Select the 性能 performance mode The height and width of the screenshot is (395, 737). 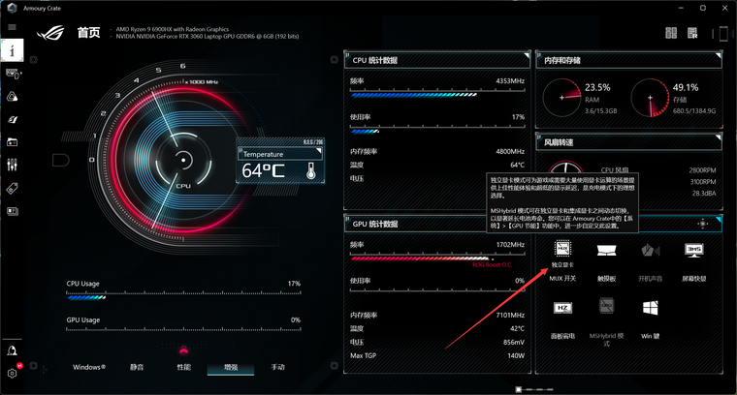[184, 367]
